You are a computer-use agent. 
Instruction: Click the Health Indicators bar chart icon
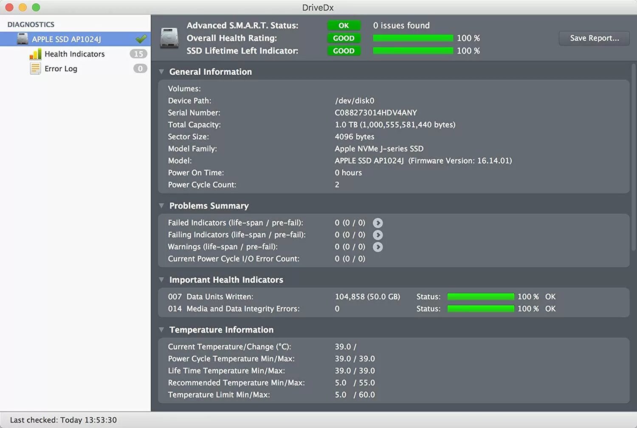tap(36, 54)
